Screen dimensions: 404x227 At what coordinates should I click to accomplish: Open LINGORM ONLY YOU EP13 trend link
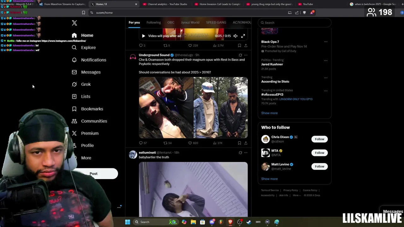[296, 99]
